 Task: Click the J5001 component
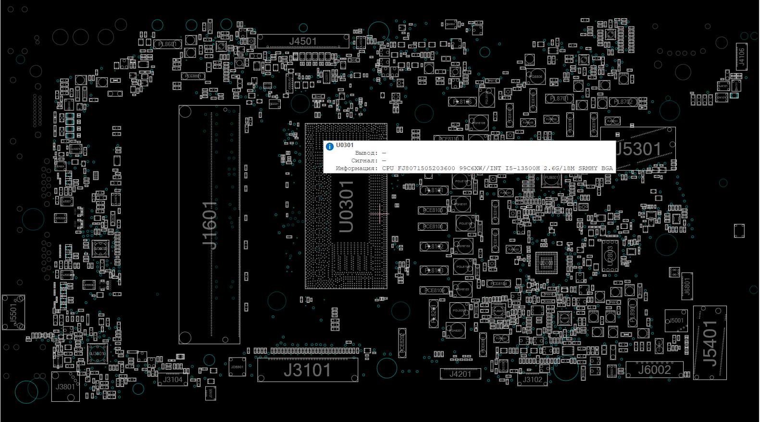coord(676,321)
